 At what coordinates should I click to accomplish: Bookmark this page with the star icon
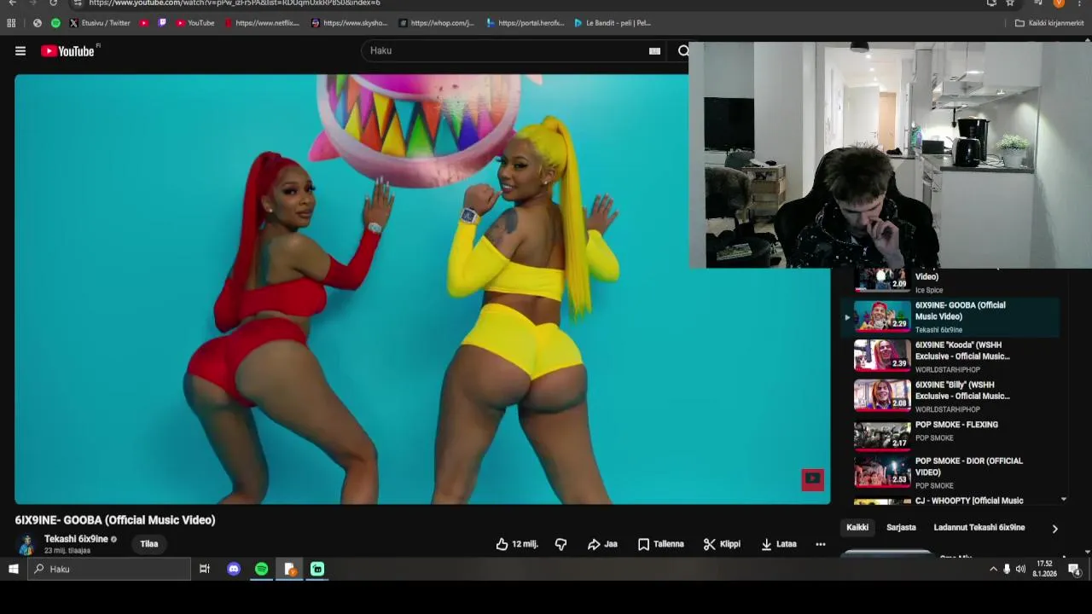1010,3
